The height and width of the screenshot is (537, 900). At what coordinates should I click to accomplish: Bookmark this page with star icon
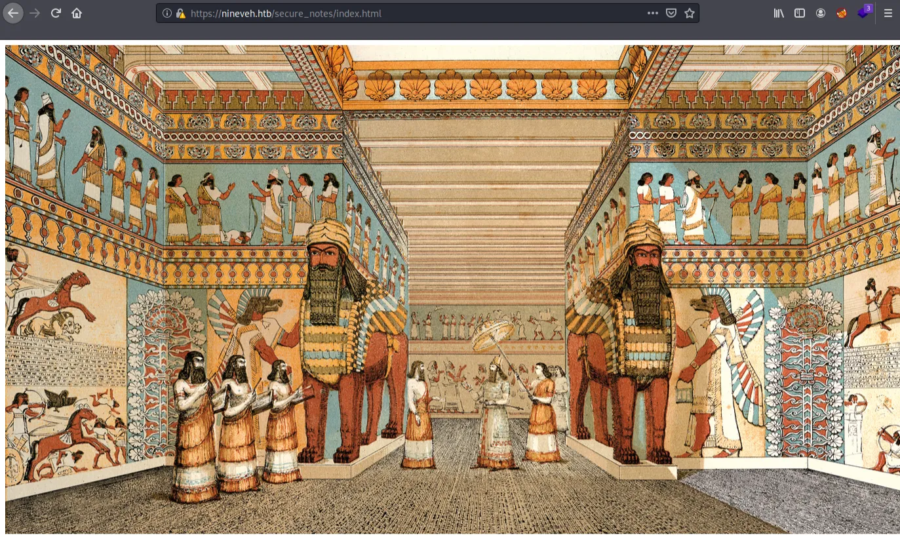pyautogui.click(x=690, y=13)
